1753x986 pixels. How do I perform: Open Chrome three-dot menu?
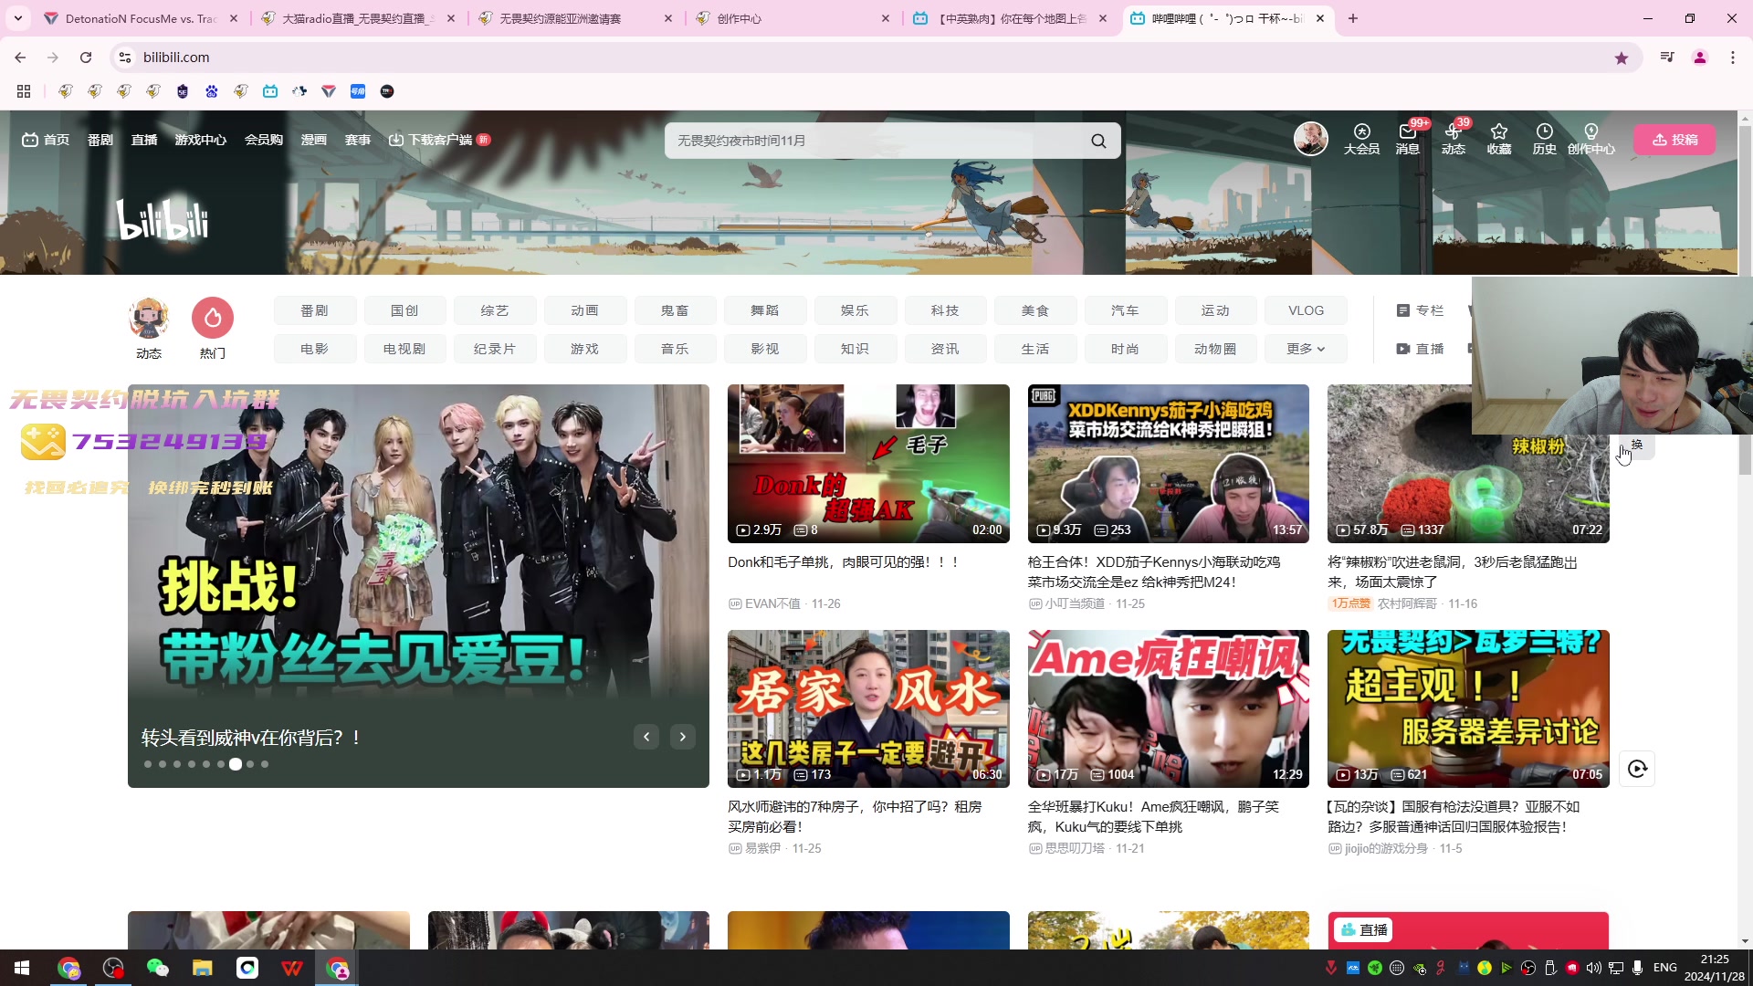click(1733, 58)
